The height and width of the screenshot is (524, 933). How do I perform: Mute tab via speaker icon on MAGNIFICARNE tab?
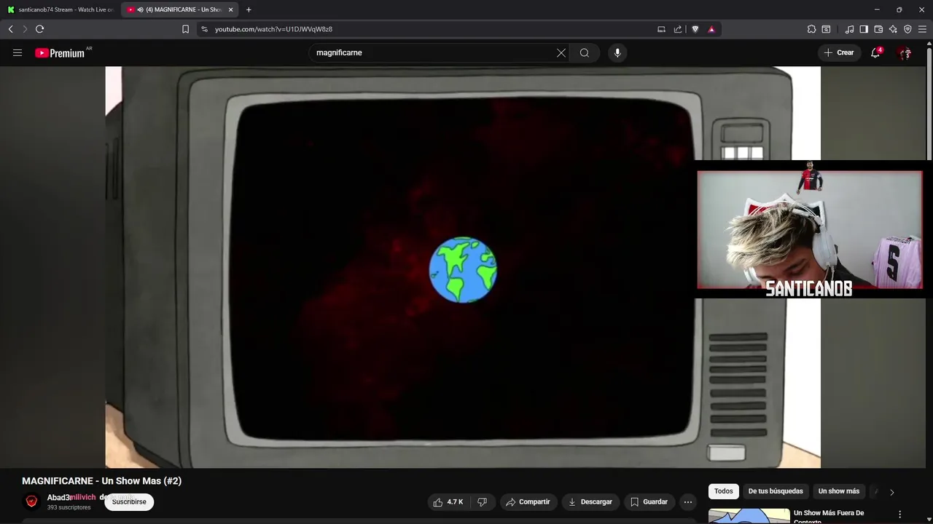[x=140, y=9]
